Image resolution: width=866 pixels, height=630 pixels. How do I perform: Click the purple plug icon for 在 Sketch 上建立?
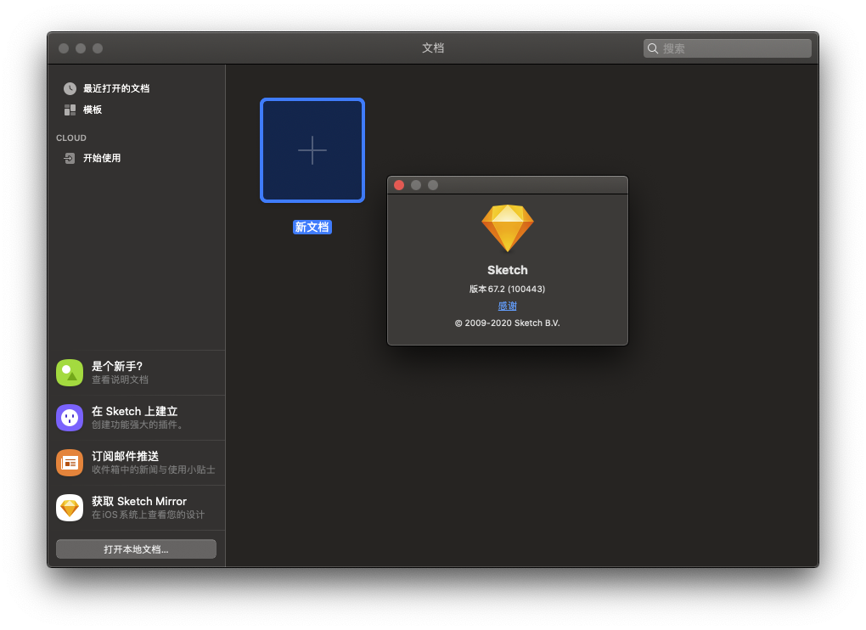pos(70,418)
